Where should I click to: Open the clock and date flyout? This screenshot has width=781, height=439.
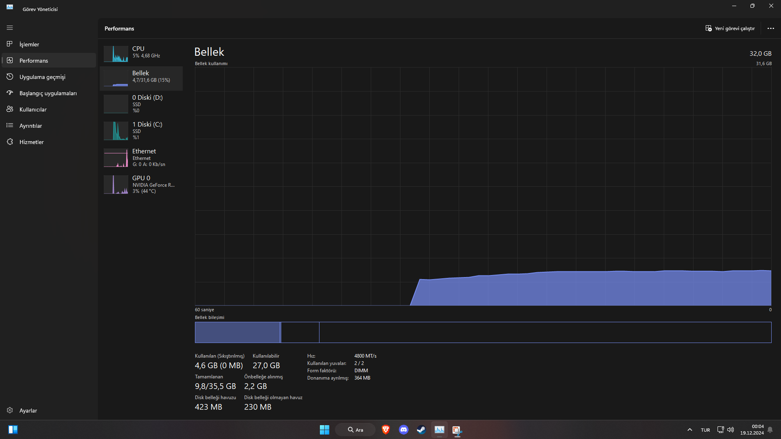click(752, 430)
